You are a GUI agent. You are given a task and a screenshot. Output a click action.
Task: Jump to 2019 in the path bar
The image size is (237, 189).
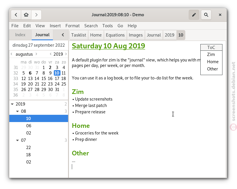click(x=170, y=35)
